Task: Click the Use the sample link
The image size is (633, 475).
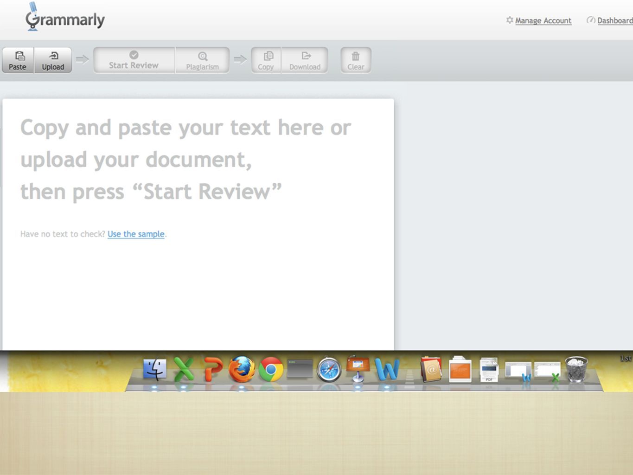Action: pyautogui.click(x=136, y=234)
